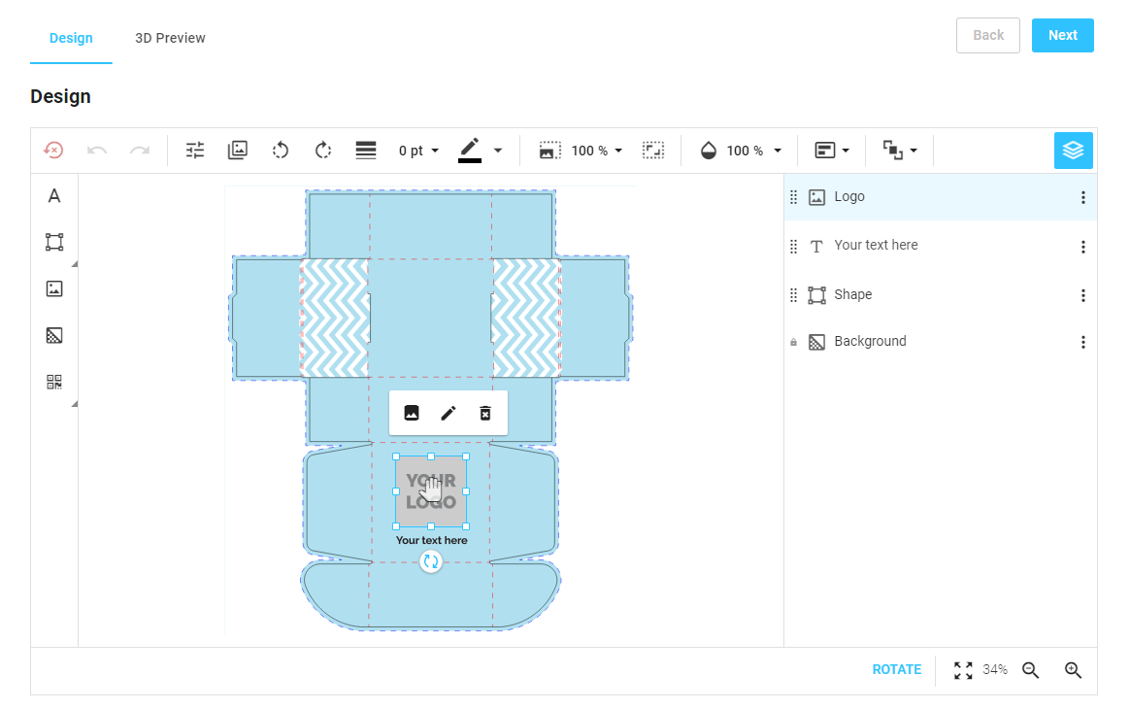Zoom in the canvas
This screenshot has height=709, width=1130.
coord(1073,670)
